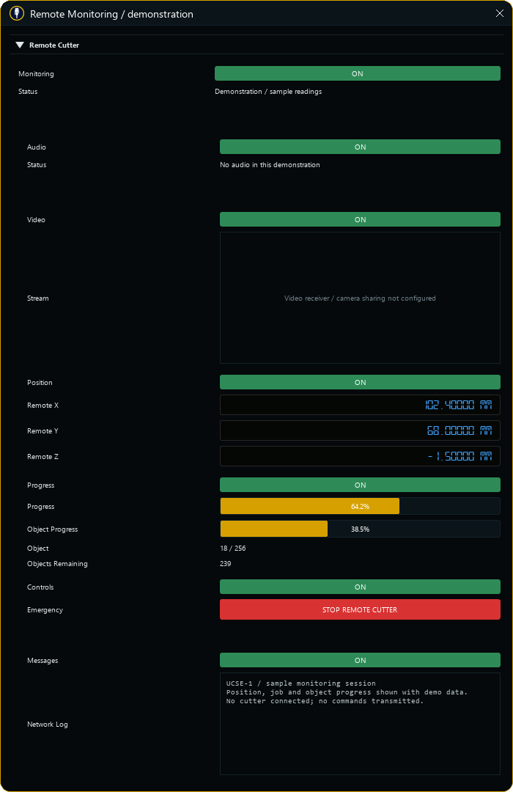Viewport: 513px width, 792px height.
Task: Click the 'Emergency' label
Action: [x=45, y=610]
